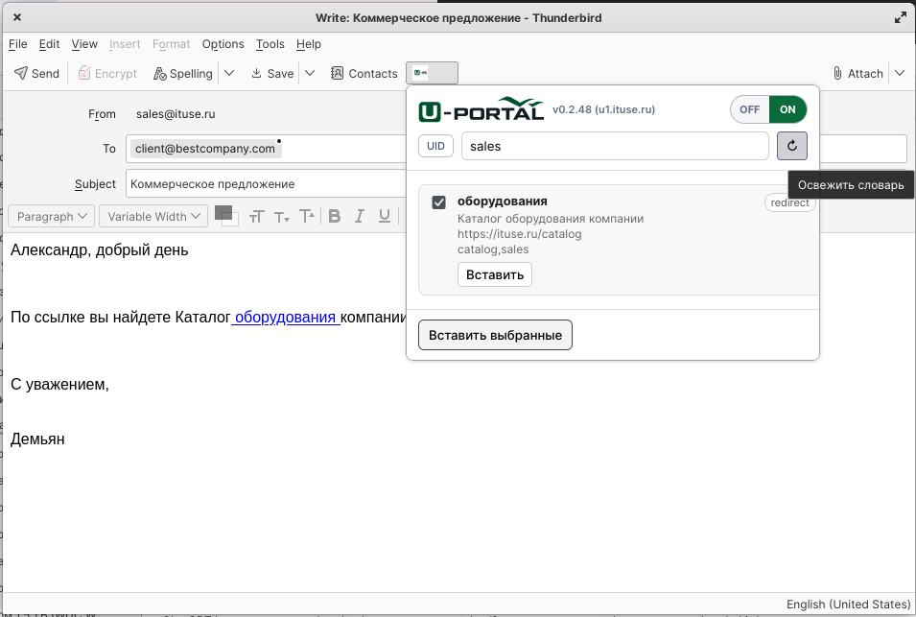Run the Spelling check
This screenshot has width=916, height=617.
(183, 73)
